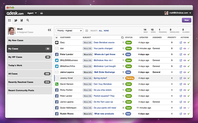
Task: Preview dan's case with eye icon
Action: (x=185, y=49)
